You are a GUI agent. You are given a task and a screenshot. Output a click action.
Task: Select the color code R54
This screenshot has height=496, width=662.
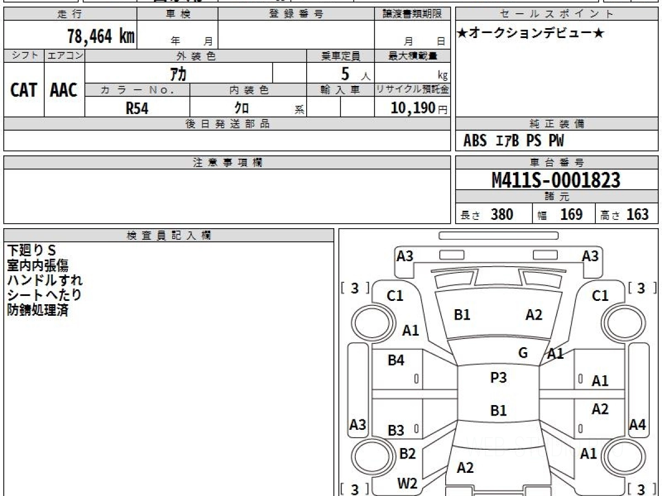coord(137,108)
